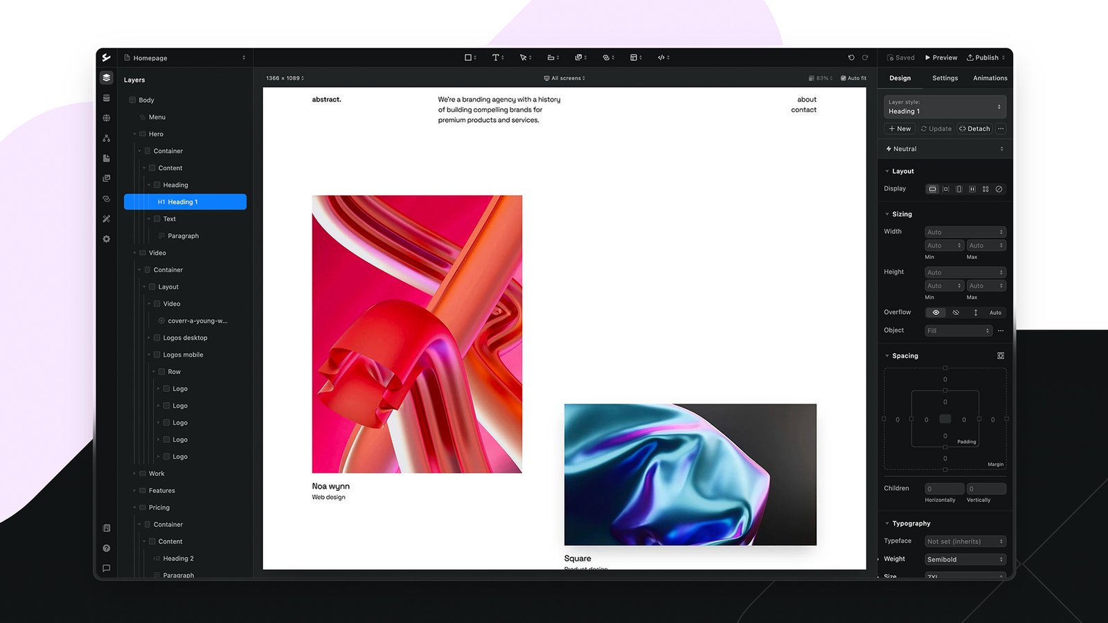Click the Children Horizontally input field
The width and height of the screenshot is (1108, 623).
(x=944, y=489)
